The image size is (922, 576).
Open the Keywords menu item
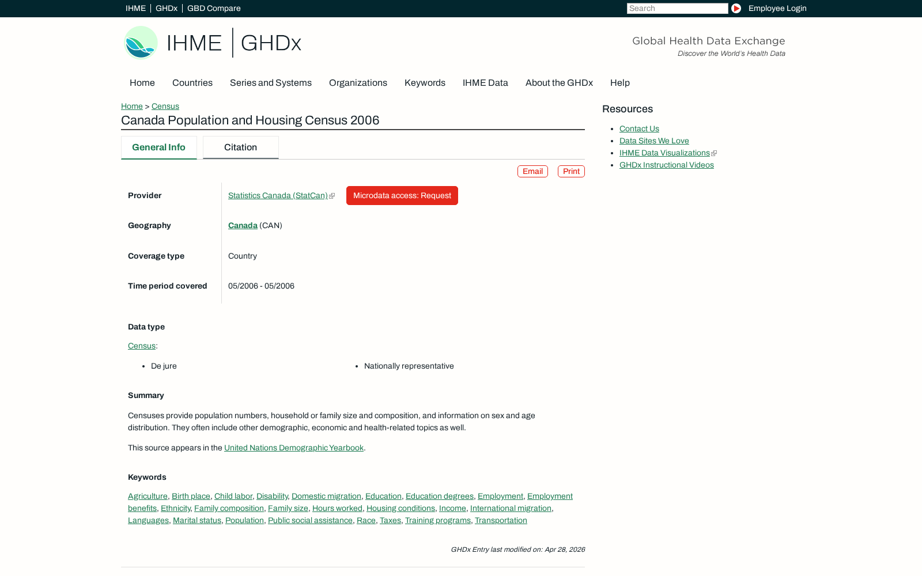[425, 83]
